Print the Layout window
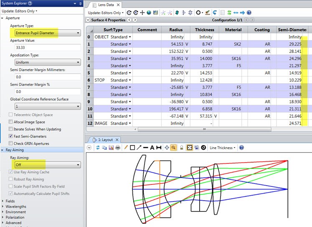 [x=118, y=148]
